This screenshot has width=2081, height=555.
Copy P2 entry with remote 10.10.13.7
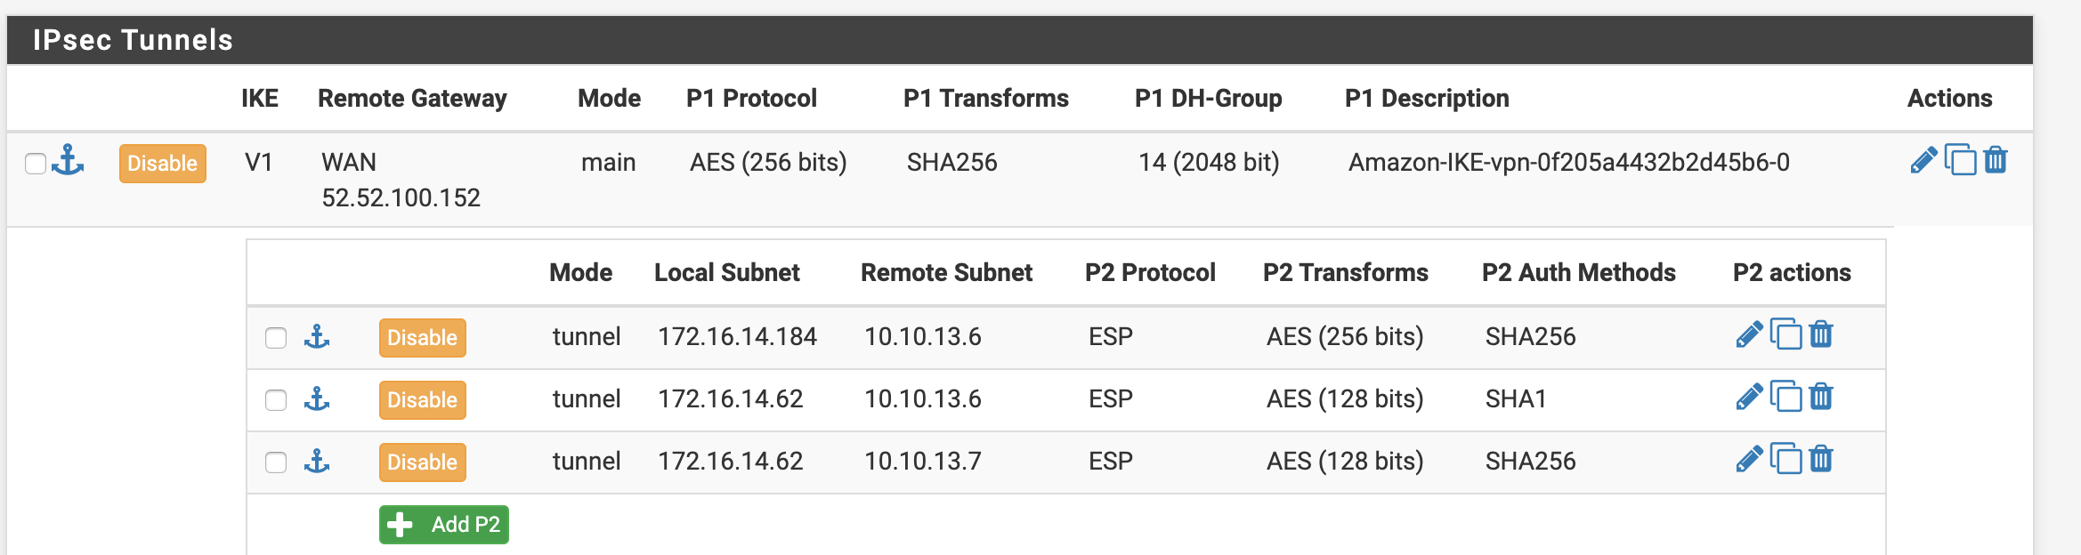pyautogui.click(x=1785, y=460)
